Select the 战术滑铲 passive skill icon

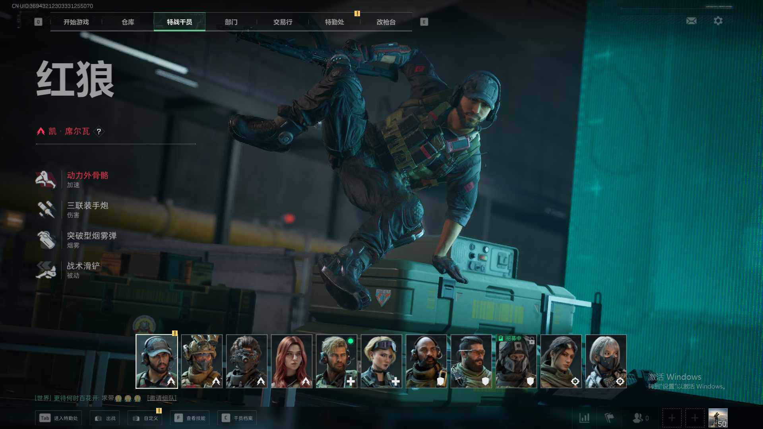click(x=46, y=270)
